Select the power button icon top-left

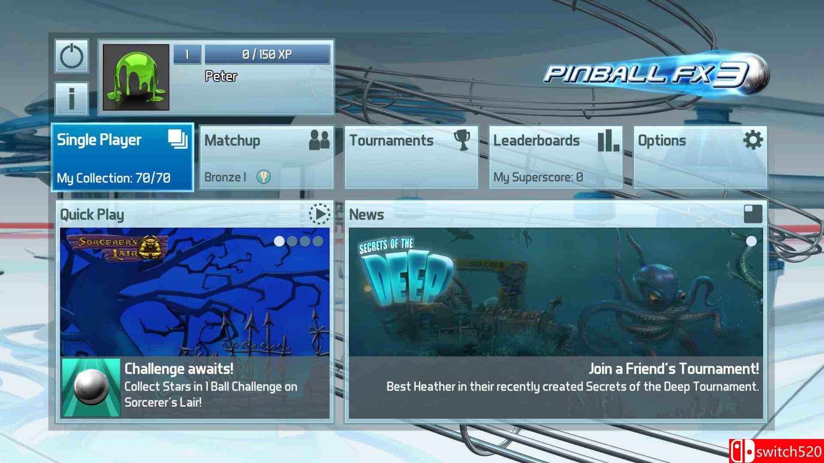(73, 57)
